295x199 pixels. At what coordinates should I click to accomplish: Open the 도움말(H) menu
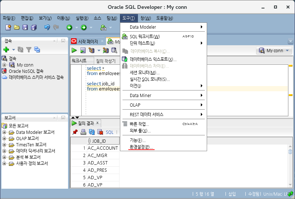click(x=165, y=18)
